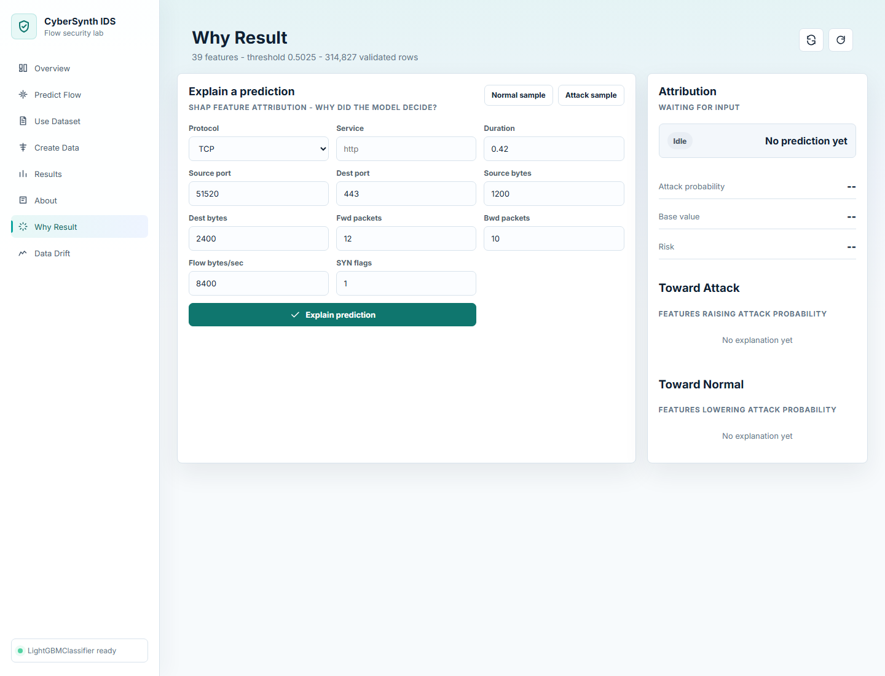Click the 'Toward Normal' heading
885x676 pixels.
click(x=701, y=385)
